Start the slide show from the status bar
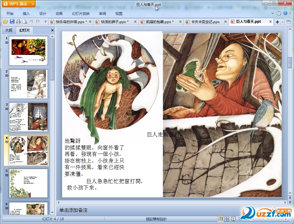Viewport: 294px width, 224px height. click(x=233, y=219)
